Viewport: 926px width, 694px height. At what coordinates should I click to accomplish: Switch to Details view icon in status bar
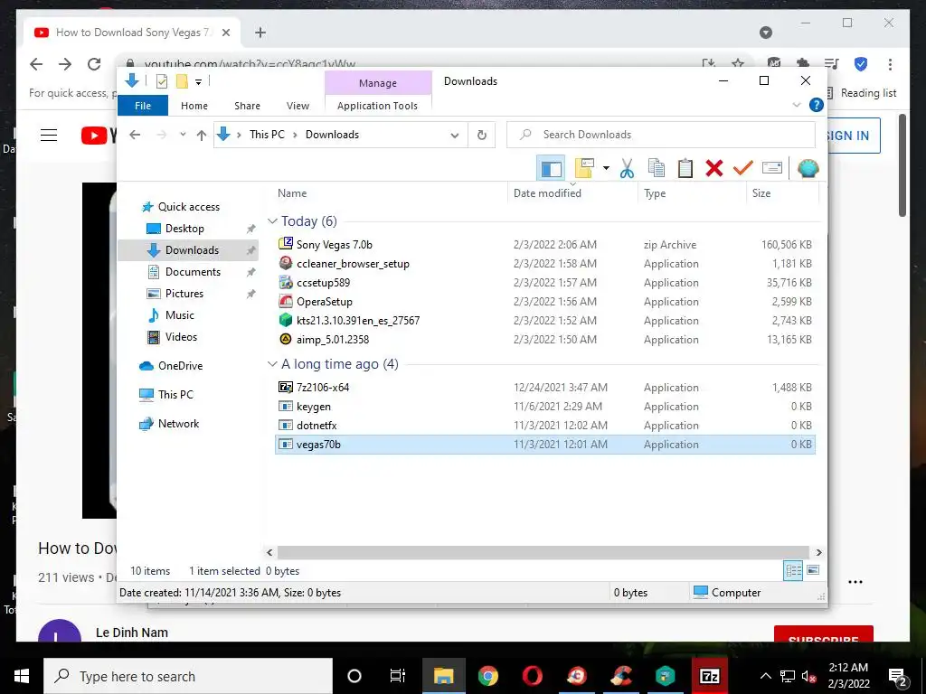pos(793,571)
